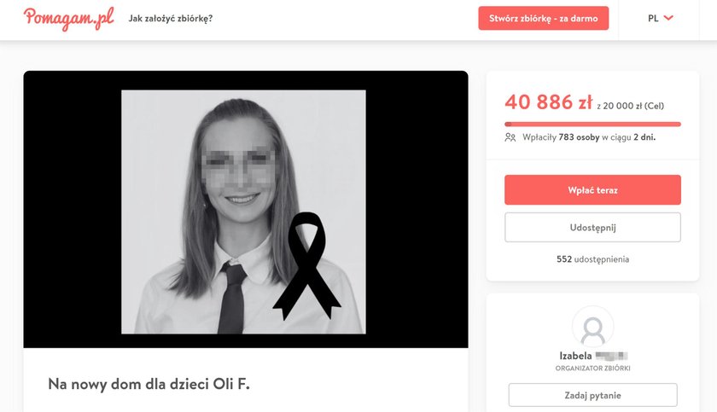Click the donors people icon
Screen dimensions: 717x412
click(x=510, y=137)
